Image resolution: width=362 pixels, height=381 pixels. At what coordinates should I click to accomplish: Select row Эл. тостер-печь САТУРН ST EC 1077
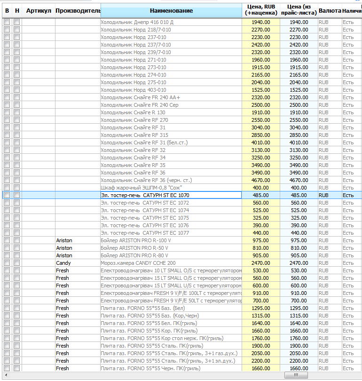(182, 233)
